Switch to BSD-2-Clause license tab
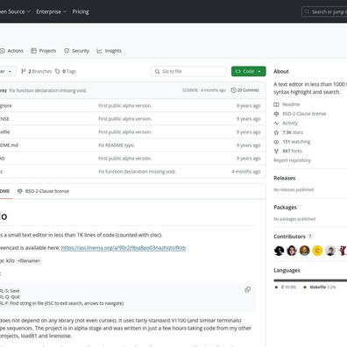Image resolution: width=347 pixels, height=347 pixels. [x=43, y=191]
